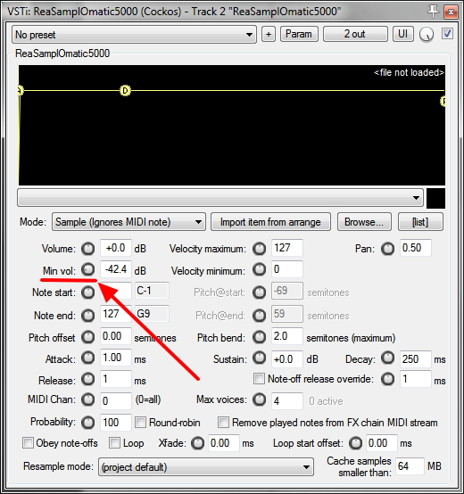Open the No preset dropdown
This screenshot has height=494, width=464.
[134, 35]
